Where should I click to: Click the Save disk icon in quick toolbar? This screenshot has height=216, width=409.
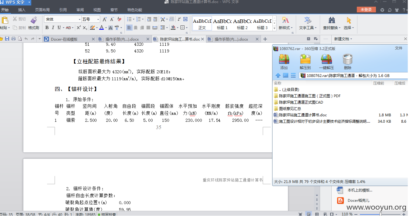point(7,39)
